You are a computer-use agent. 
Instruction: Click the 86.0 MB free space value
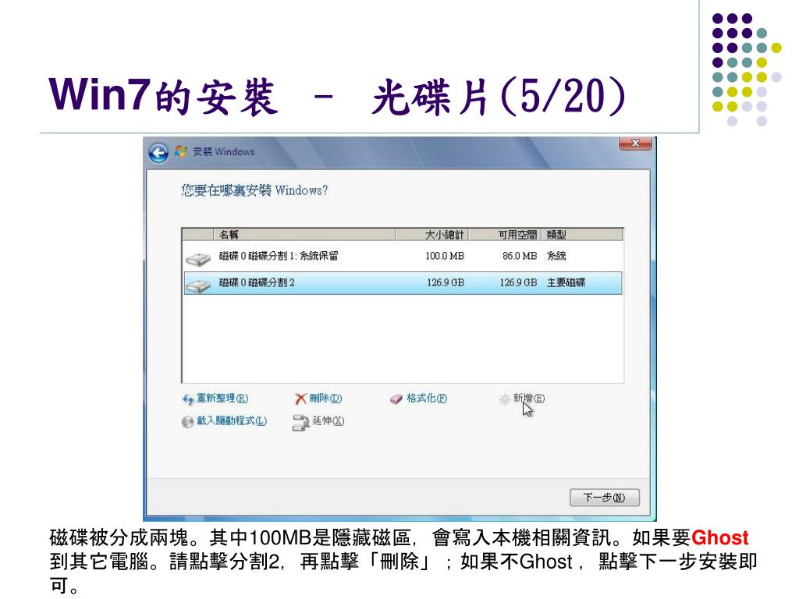click(x=520, y=256)
